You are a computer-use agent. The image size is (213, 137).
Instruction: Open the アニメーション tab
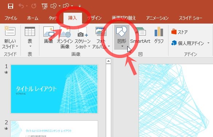tap(157, 18)
